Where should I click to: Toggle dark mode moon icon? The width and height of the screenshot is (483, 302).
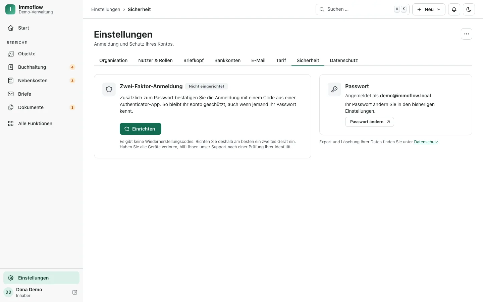(x=469, y=9)
